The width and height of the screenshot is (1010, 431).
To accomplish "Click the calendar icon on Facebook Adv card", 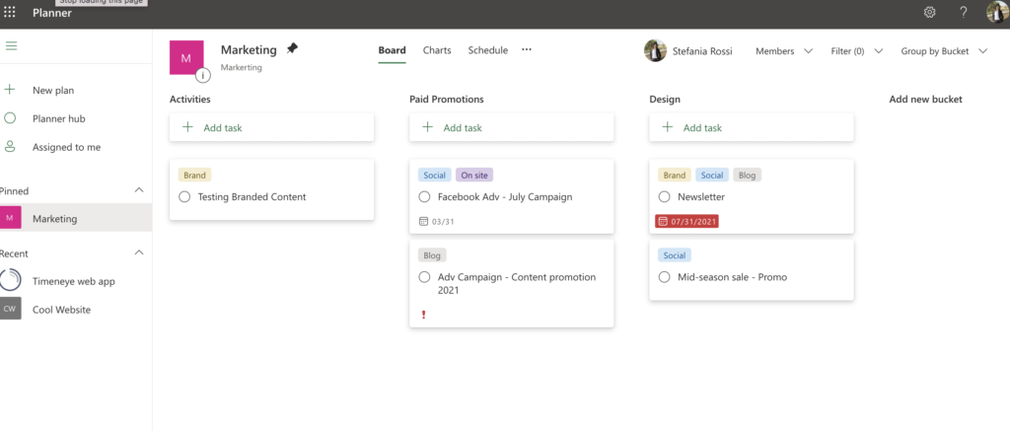I will click(x=423, y=221).
